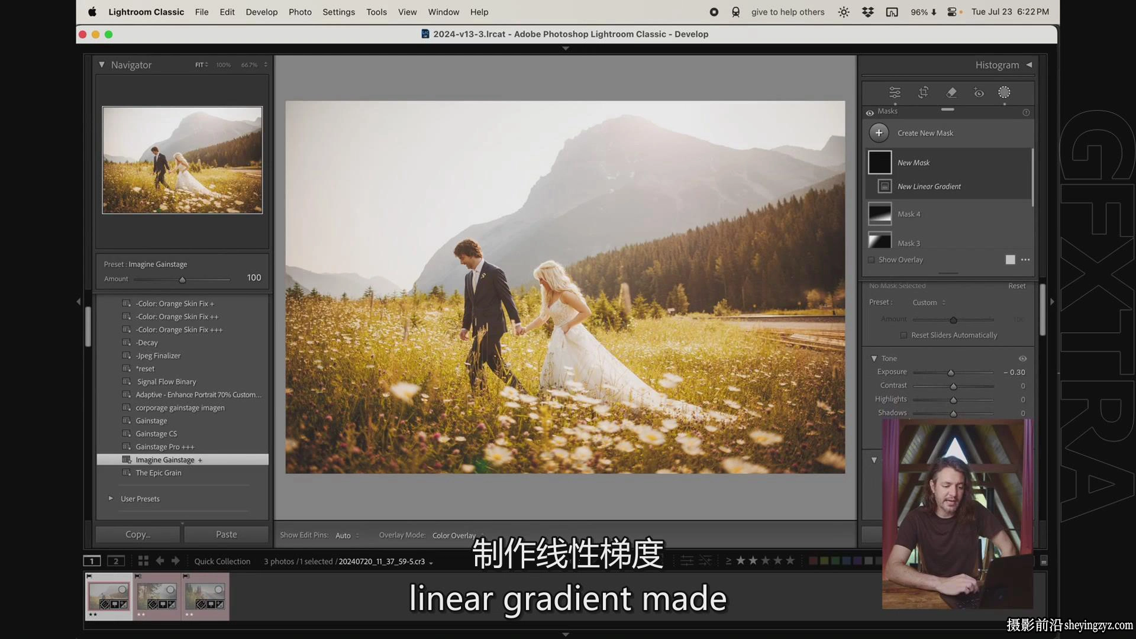Select the Red Eye correction tool
Image resolution: width=1136 pixels, height=639 pixels.
click(x=979, y=93)
